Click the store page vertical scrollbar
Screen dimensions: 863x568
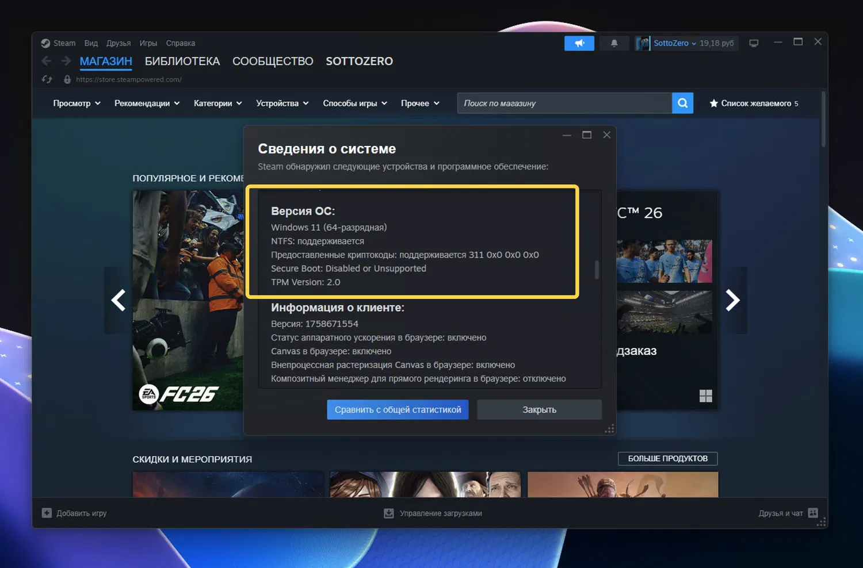[x=823, y=120]
